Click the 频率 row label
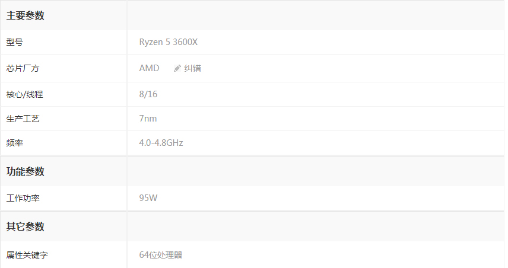The height and width of the screenshot is (268, 508). pos(15,143)
